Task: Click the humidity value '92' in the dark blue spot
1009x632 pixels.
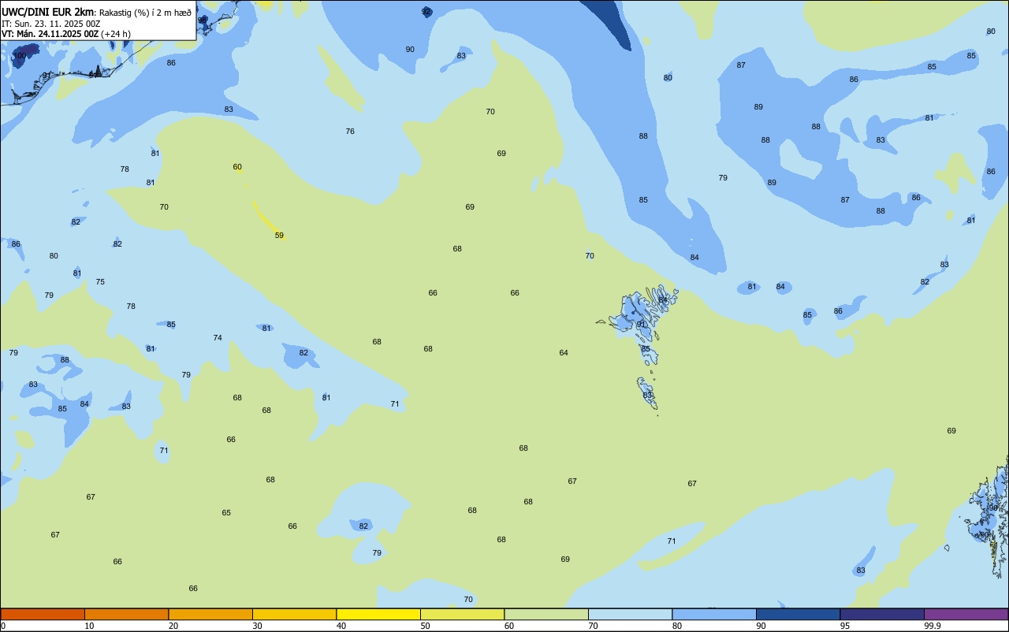Action: pos(426,12)
